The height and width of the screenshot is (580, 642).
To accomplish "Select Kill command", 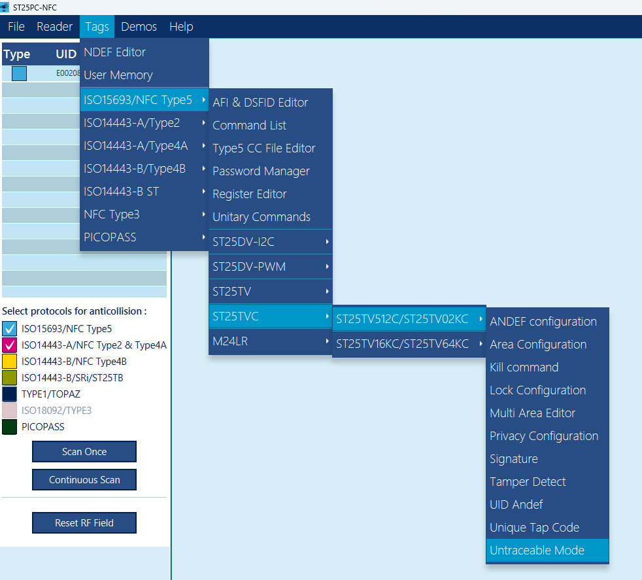I will click(547, 367).
